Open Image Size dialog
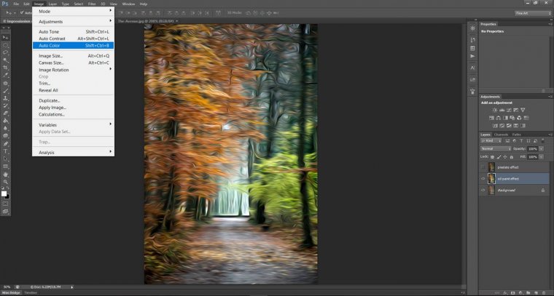Viewport: 554px width, 296px height. pos(73,56)
